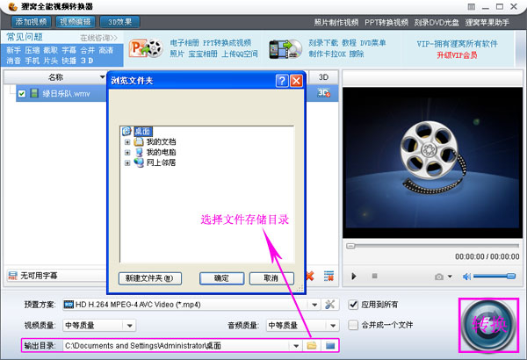This screenshot has width=527, height=360.
Task: Click the 新手 FAQ link
Action: (x=13, y=50)
